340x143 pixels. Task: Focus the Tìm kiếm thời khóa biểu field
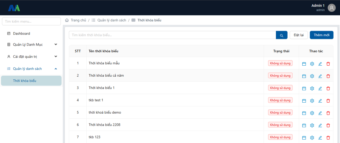click(172, 35)
